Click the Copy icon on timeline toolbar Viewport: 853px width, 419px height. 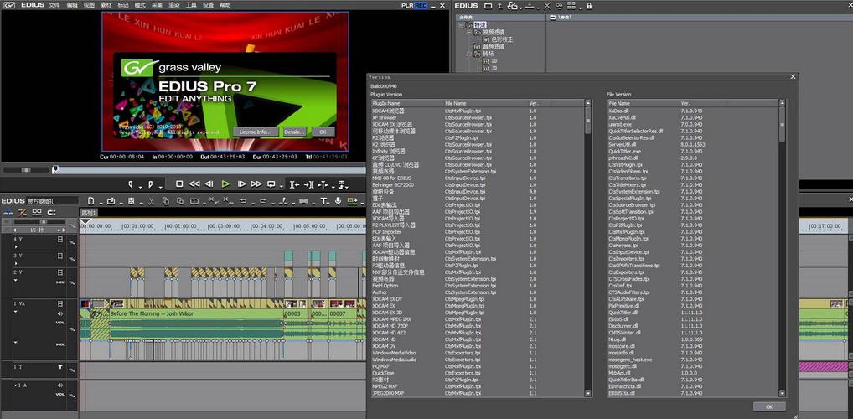click(166, 201)
